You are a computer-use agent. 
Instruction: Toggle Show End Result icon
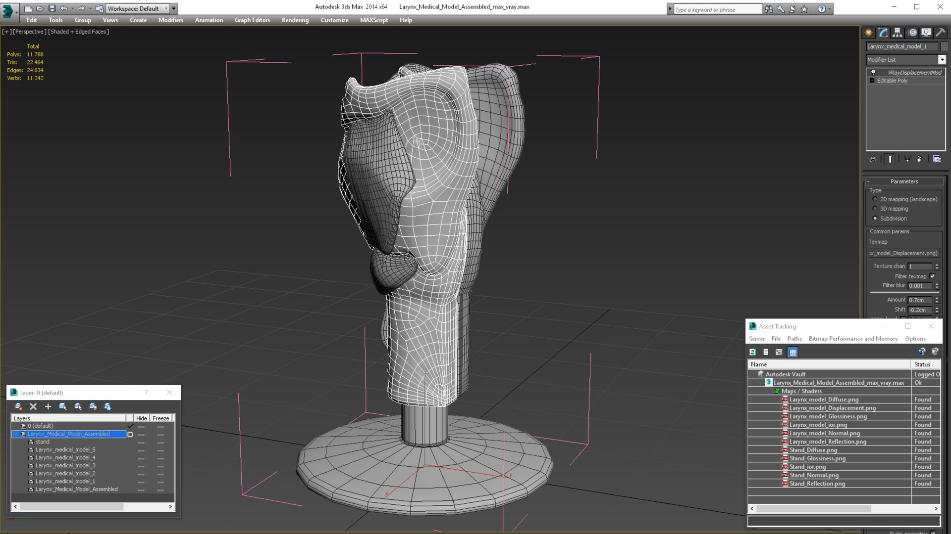coord(890,159)
